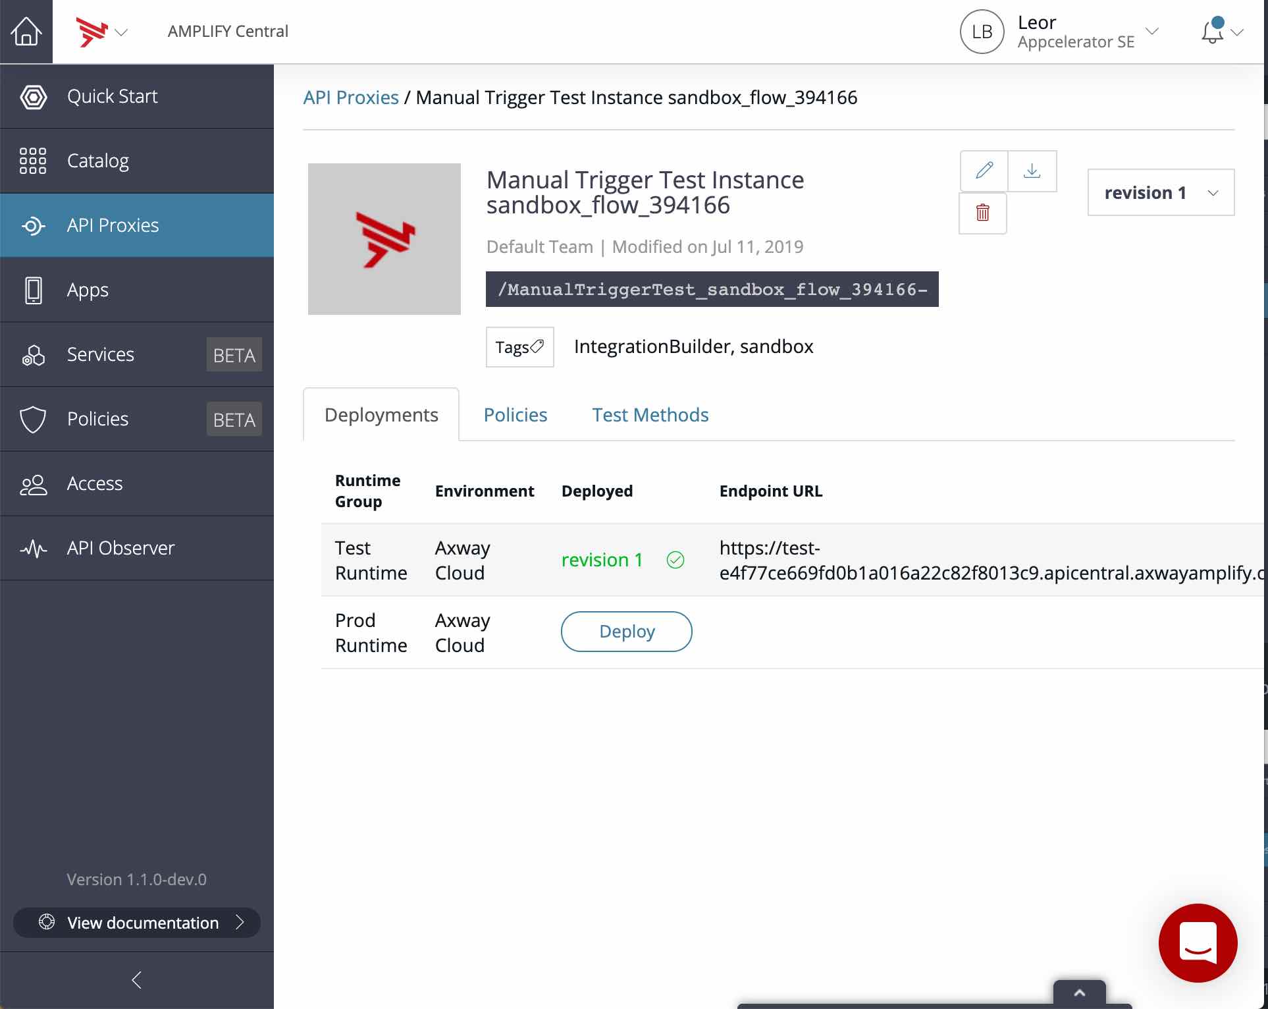Open Catalog in the sidebar
The width and height of the screenshot is (1268, 1009).
click(x=137, y=161)
